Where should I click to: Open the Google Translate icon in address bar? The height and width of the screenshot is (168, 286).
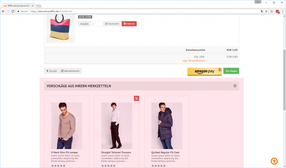tap(262, 11)
